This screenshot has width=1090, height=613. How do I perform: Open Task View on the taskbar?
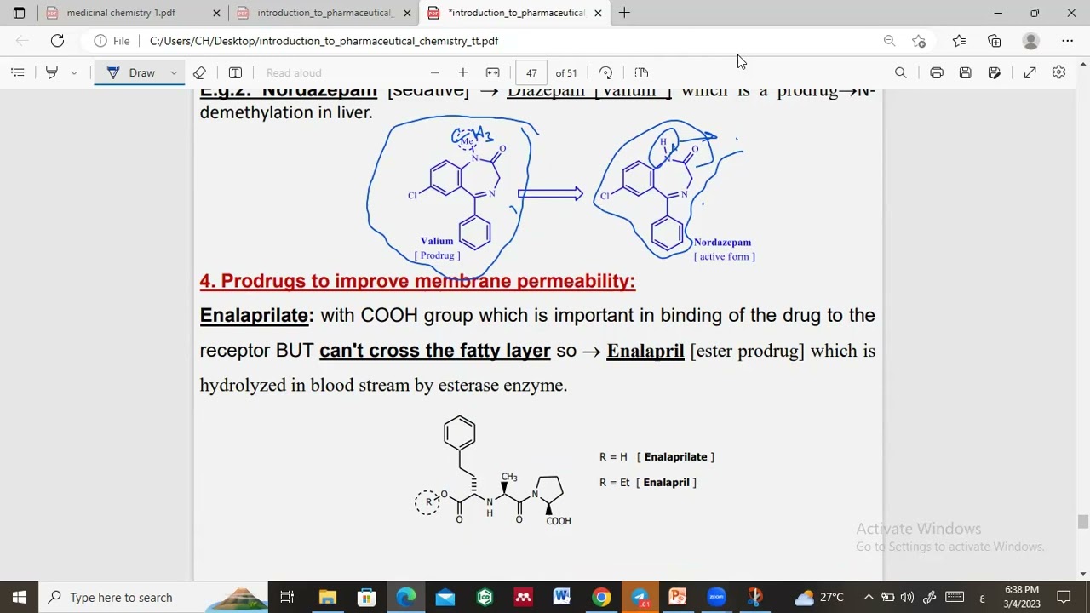pos(287,597)
